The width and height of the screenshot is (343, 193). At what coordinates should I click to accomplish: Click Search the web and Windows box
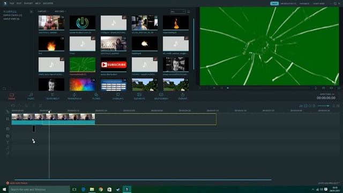pos(39,189)
